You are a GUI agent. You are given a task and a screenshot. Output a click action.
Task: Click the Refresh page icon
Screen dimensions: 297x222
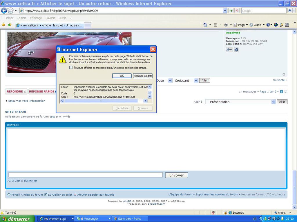(231, 11)
